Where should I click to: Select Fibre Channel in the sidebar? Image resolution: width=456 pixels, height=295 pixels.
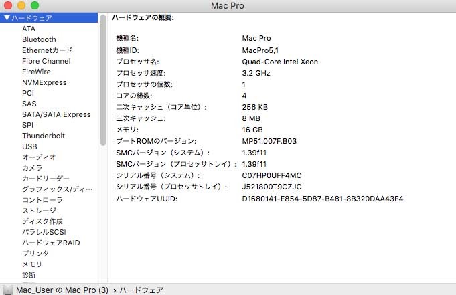point(46,61)
